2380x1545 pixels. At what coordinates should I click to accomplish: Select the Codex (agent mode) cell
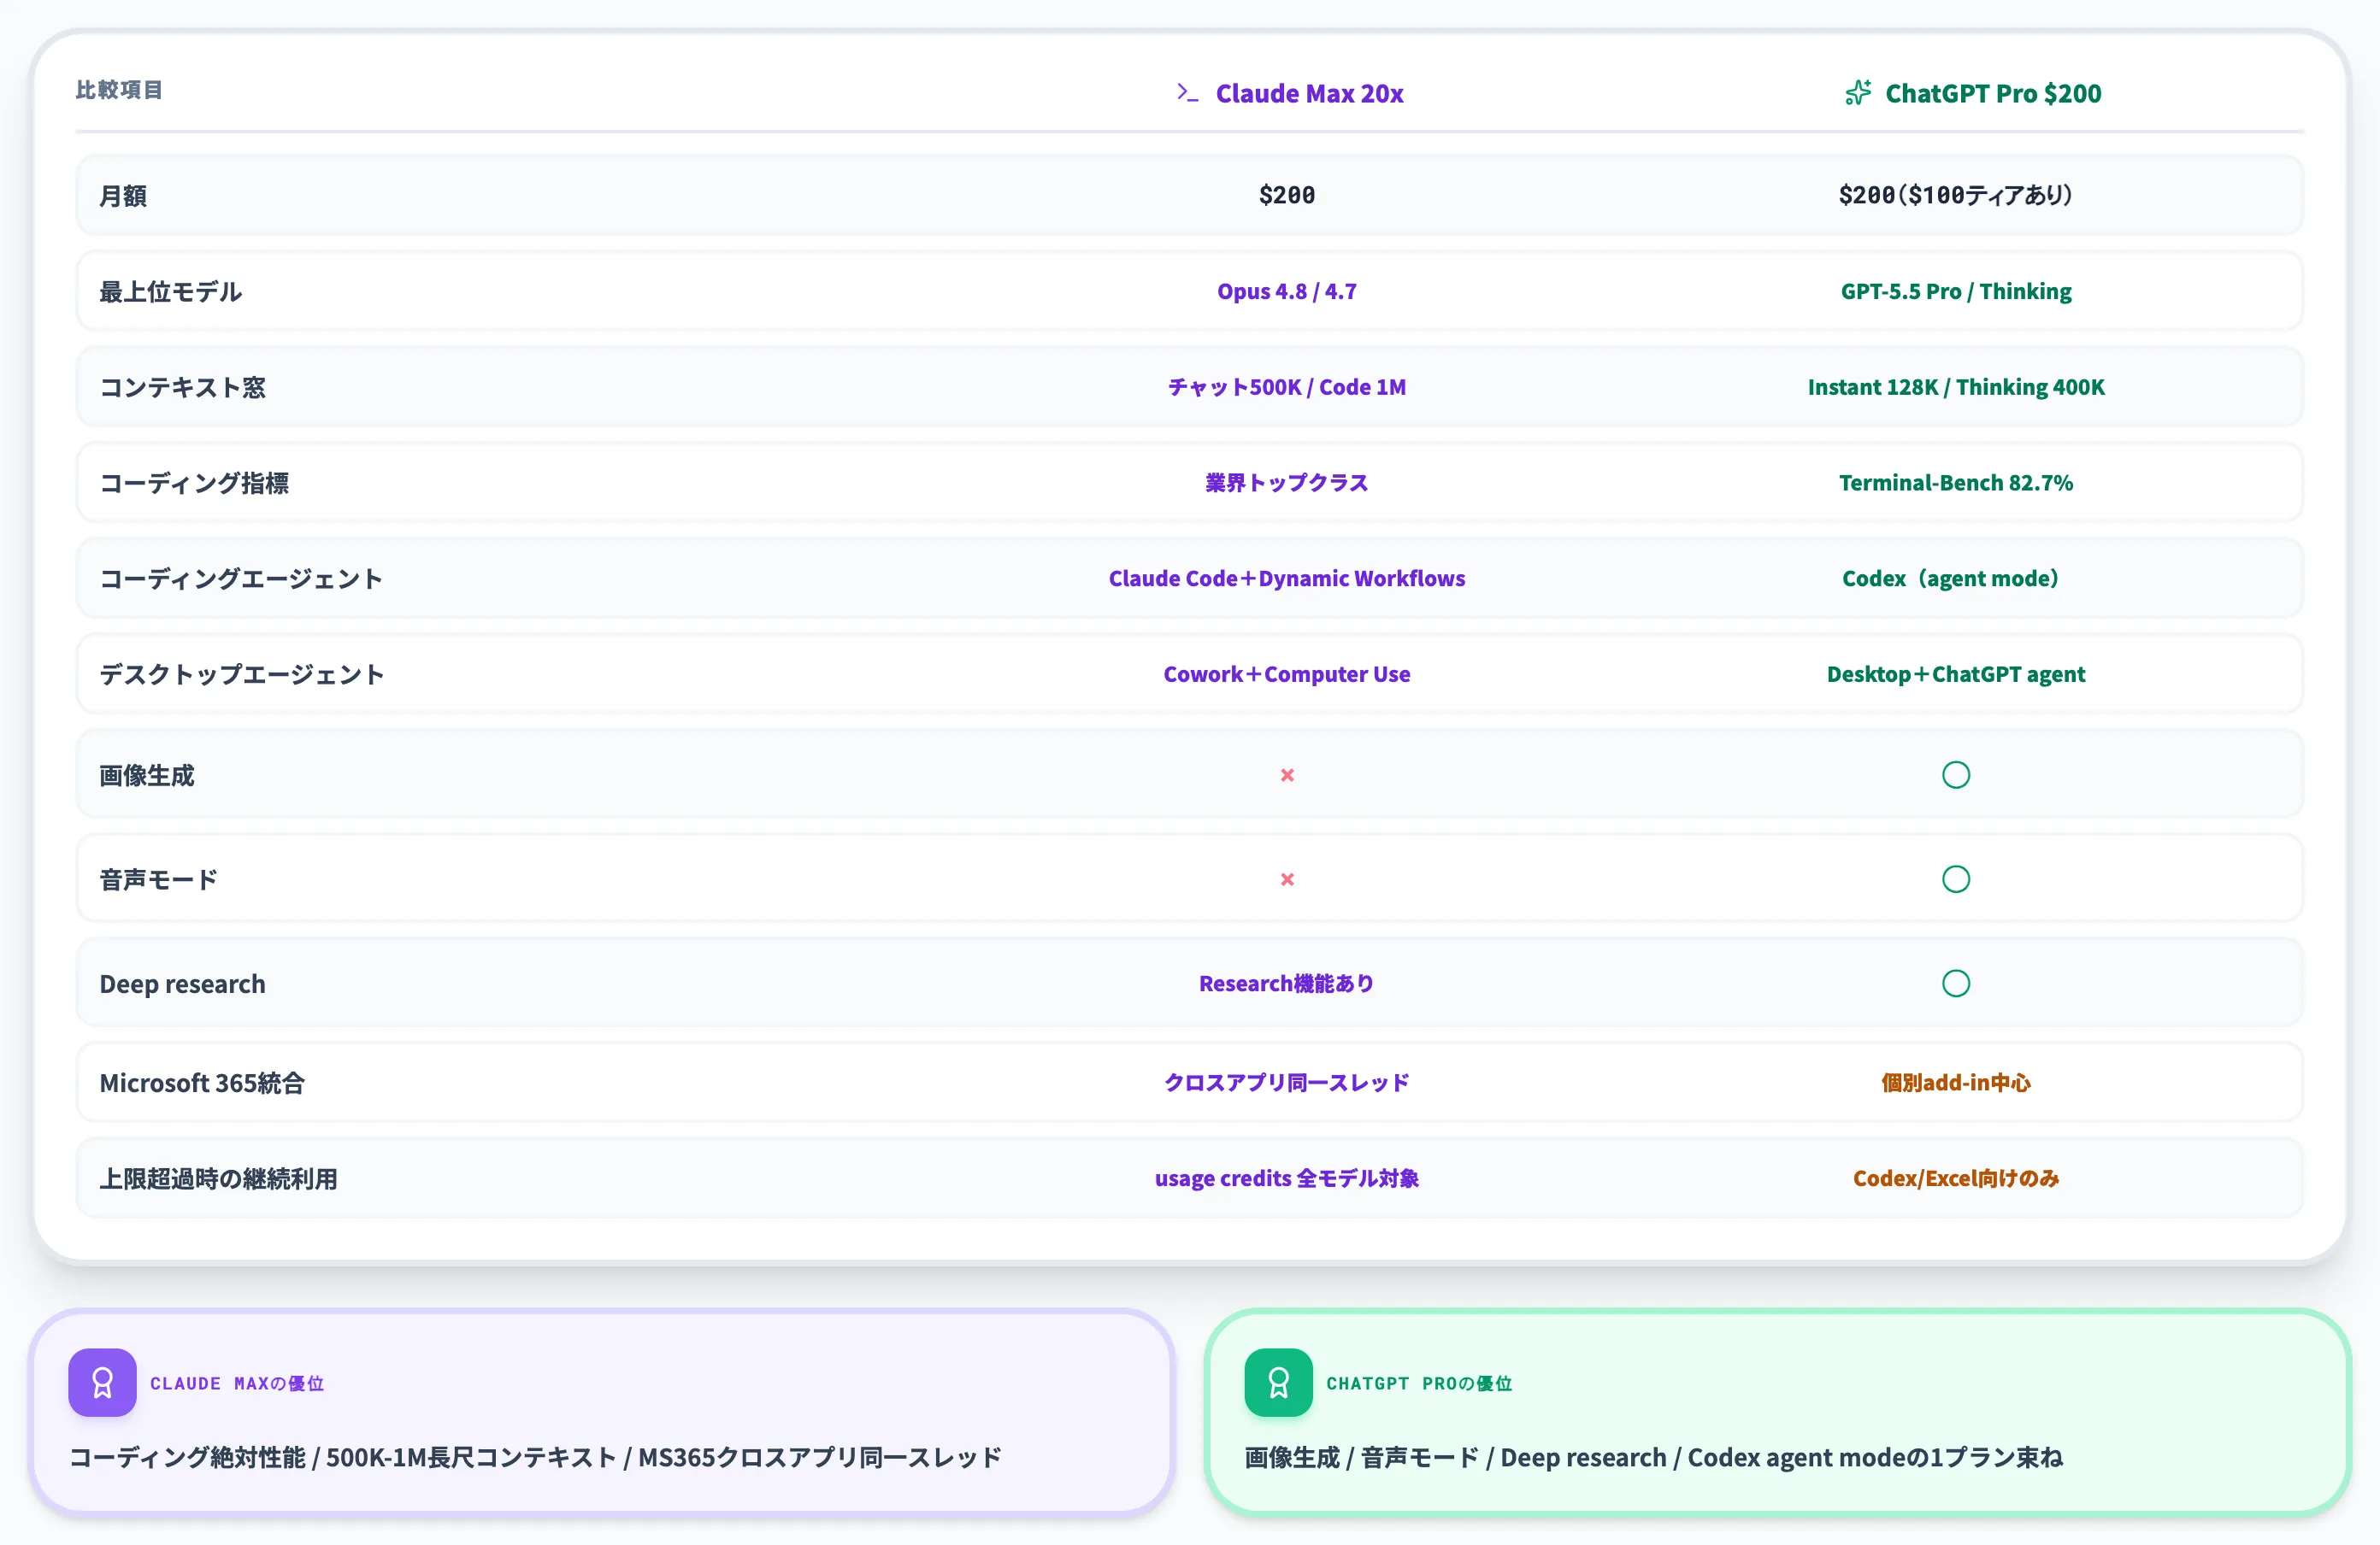pos(1952,579)
